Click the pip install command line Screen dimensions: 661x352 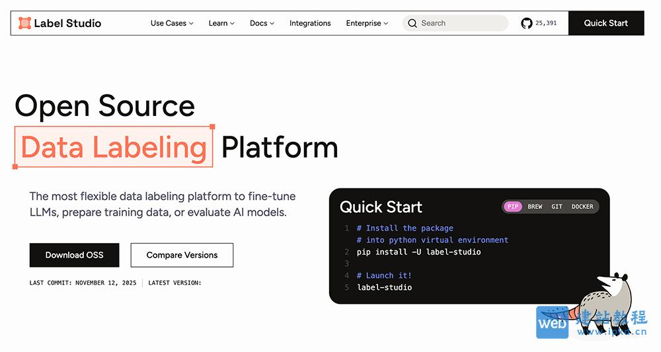point(418,252)
